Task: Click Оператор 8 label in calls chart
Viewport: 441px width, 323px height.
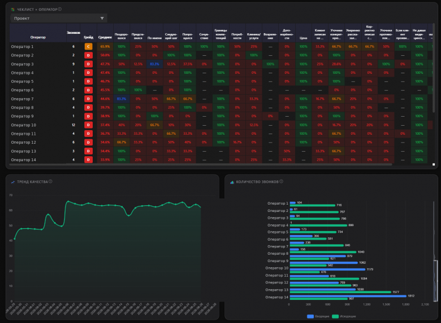Action: click(x=278, y=254)
